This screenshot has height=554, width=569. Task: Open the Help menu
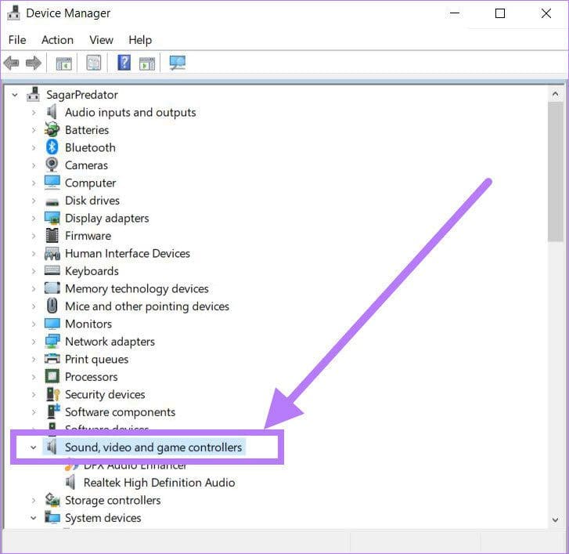pyautogui.click(x=140, y=40)
